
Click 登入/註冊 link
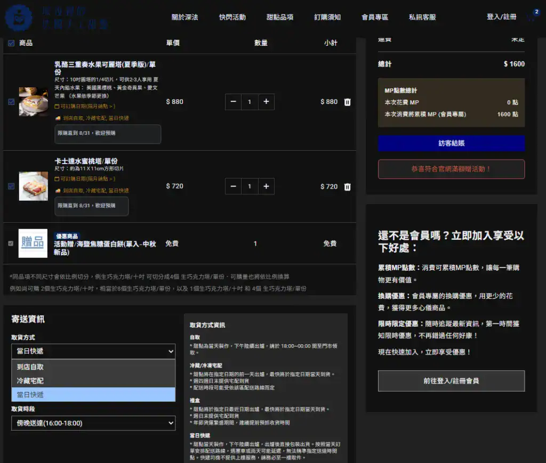501,17
